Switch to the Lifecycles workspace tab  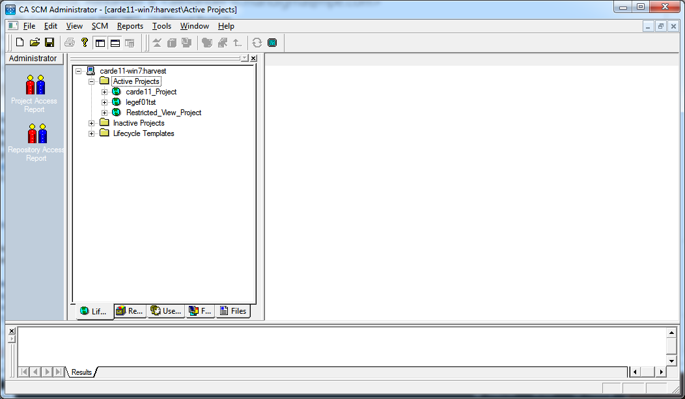(x=94, y=311)
